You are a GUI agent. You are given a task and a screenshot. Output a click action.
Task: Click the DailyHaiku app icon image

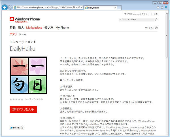[29, 75]
